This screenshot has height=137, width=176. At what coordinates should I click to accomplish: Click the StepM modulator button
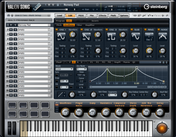click(x=117, y=62)
